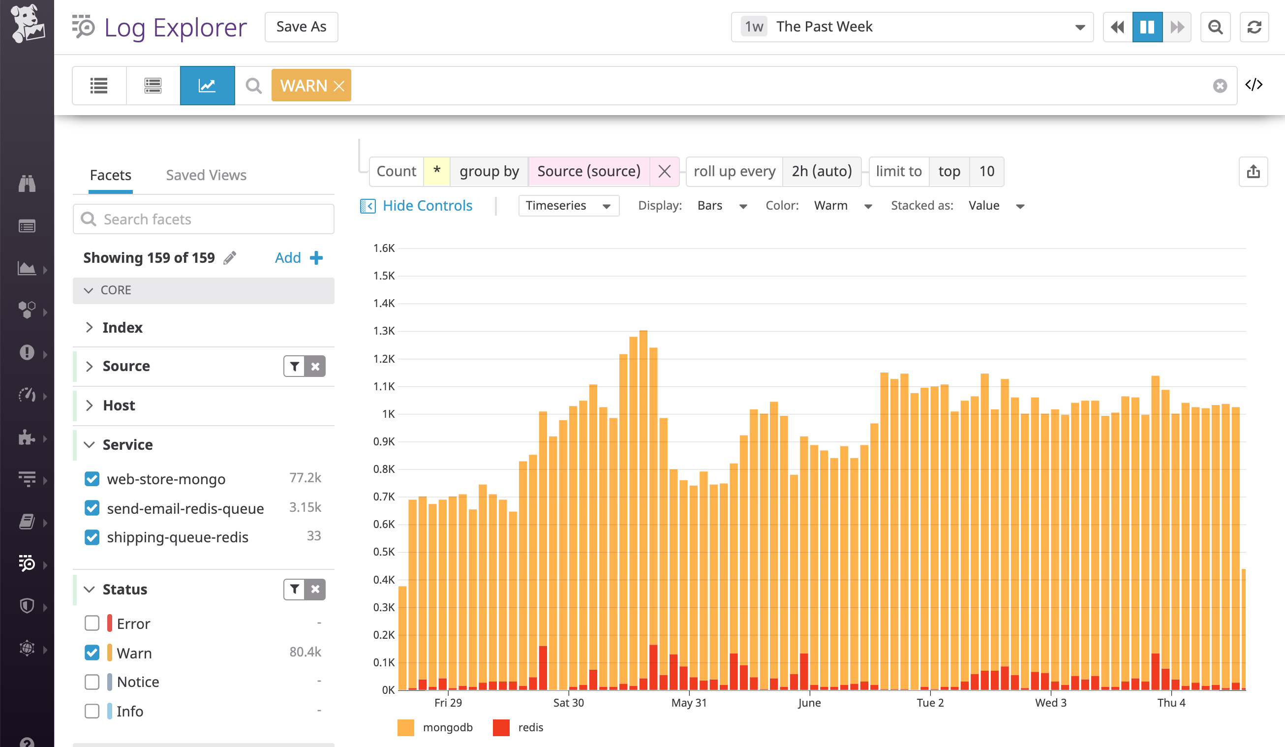1285x747 pixels.
Task: Switch to the Saved Views tab
Action: coord(206,175)
